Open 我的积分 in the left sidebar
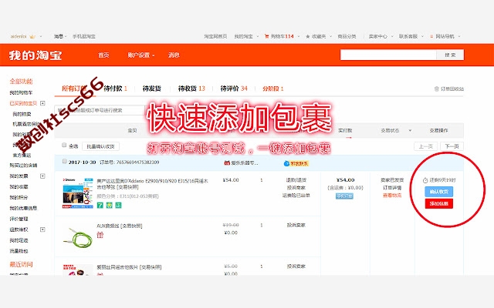The height and width of the screenshot is (308, 494). [19, 197]
